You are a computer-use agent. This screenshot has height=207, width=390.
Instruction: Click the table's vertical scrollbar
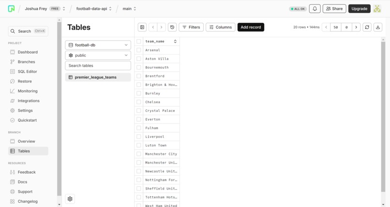coord(383,116)
